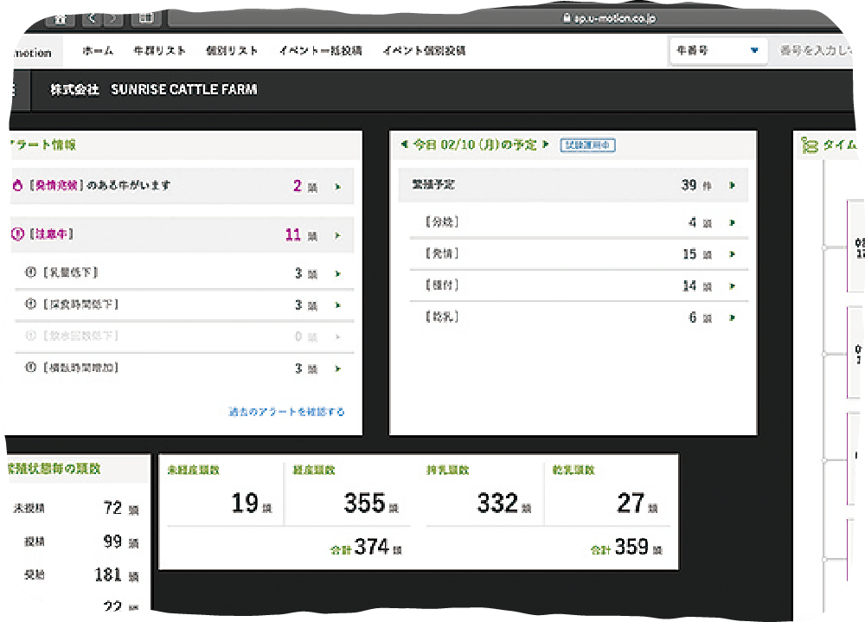This screenshot has width=865, height=622.
Task: Click the 試験運用中 badge button
Action: coord(587,145)
